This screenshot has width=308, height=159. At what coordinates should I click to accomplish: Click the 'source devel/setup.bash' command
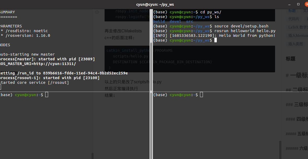pos(241,26)
